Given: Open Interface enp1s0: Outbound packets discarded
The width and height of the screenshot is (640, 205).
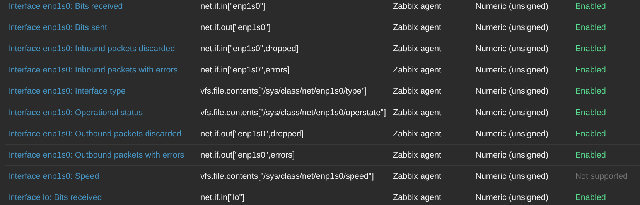Looking at the screenshot, I should (95, 134).
